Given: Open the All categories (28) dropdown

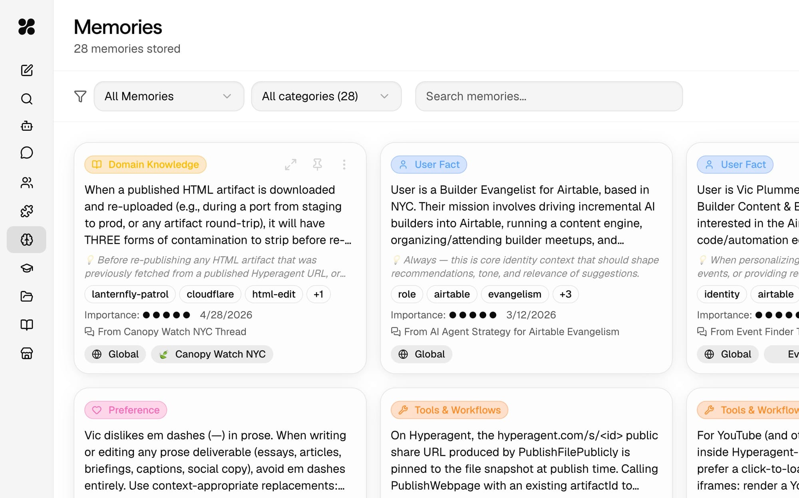Looking at the screenshot, I should (326, 96).
